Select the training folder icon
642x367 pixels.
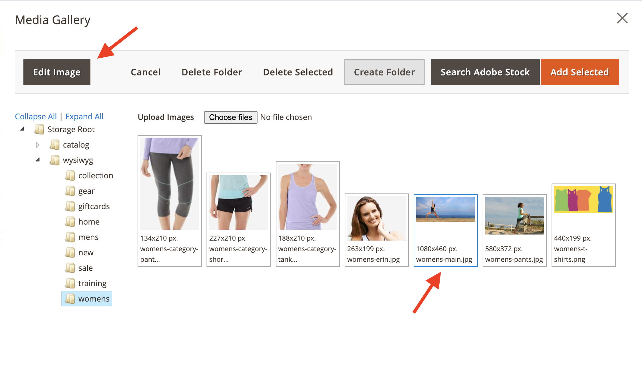[x=70, y=283]
